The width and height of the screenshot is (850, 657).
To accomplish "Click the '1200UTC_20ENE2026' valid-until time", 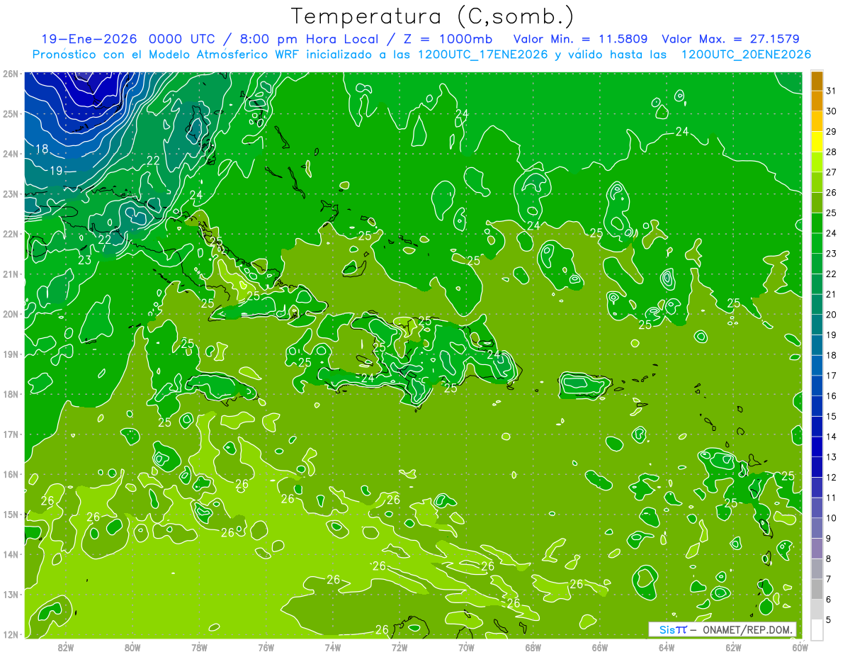I will (746, 55).
